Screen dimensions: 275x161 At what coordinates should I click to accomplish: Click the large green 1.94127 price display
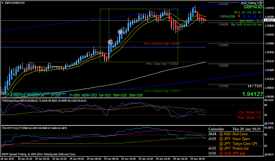pyautogui.click(x=253, y=94)
